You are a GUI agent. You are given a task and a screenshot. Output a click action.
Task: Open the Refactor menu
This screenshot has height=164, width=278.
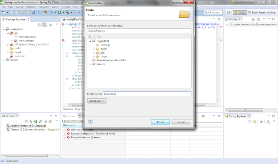31,7
